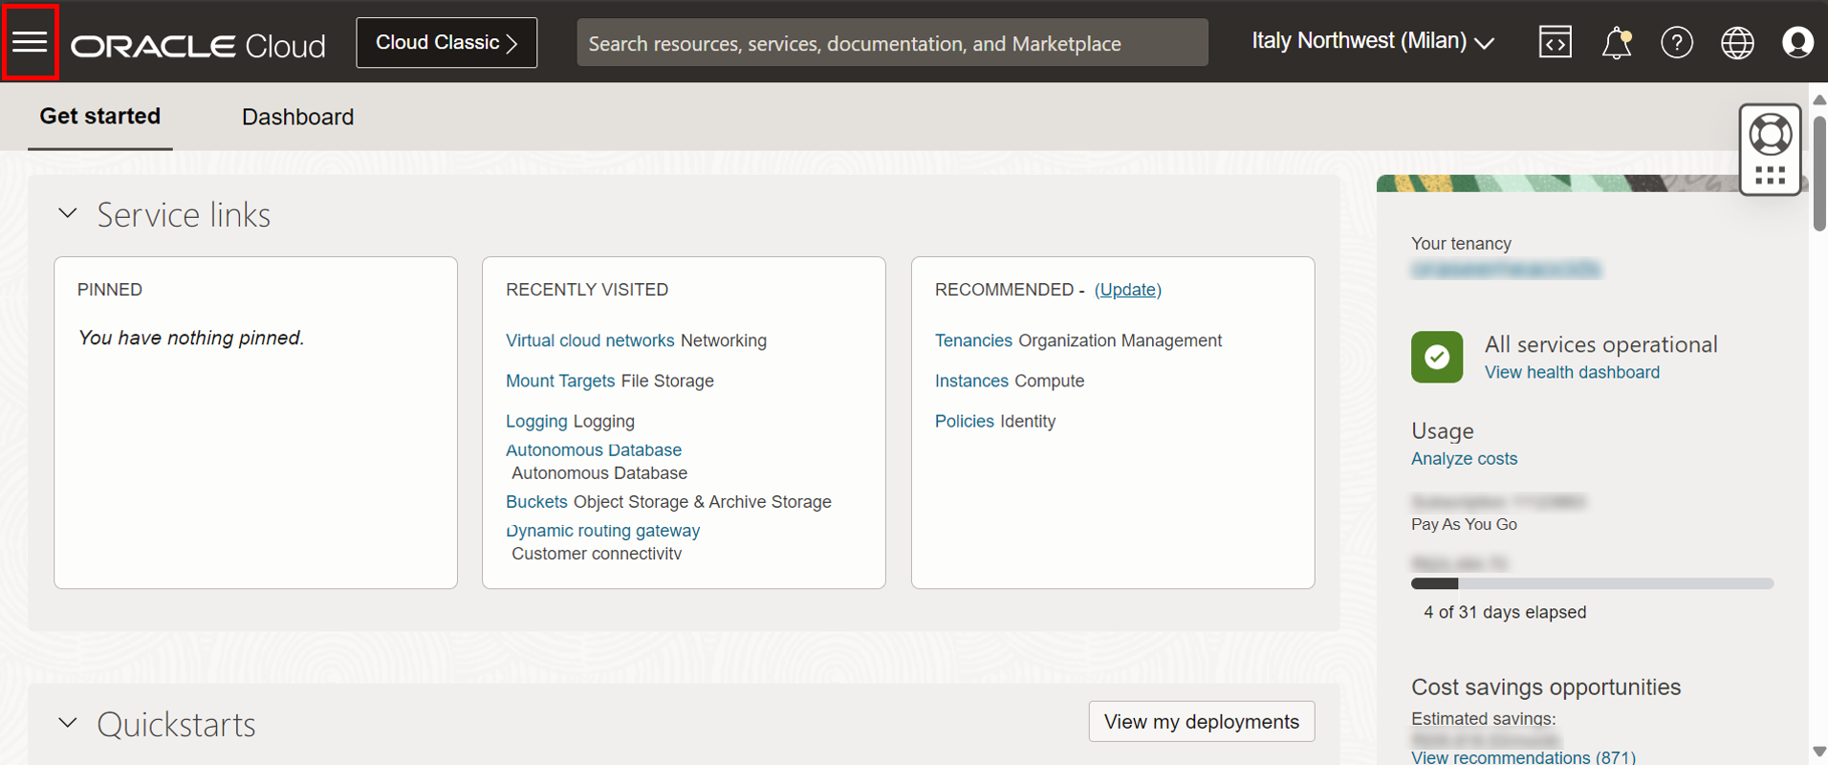Viewport: 1828px width, 765px height.
Task: Click the page vertical scrollbar thumb
Action: coord(1819,173)
